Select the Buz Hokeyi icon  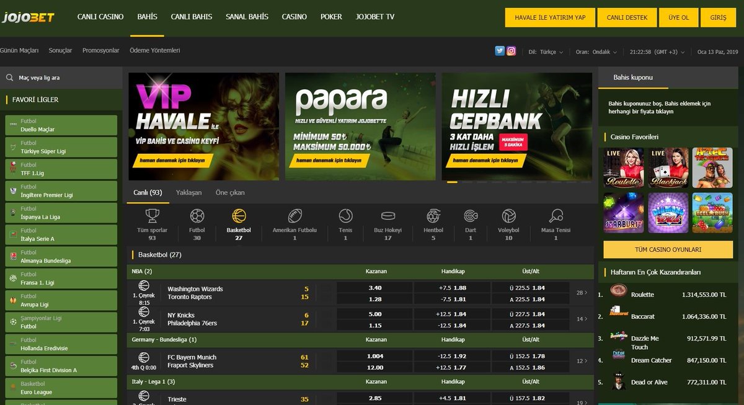pyautogui.click(x=388, y=216)
